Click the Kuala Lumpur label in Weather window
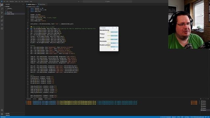This screenshot has width=210, height=118. tap(105, 45)
